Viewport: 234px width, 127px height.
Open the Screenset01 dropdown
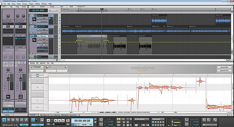tap(158, 119)
